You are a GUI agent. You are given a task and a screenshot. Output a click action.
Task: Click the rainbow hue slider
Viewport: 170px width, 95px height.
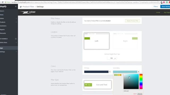point(141,82)
